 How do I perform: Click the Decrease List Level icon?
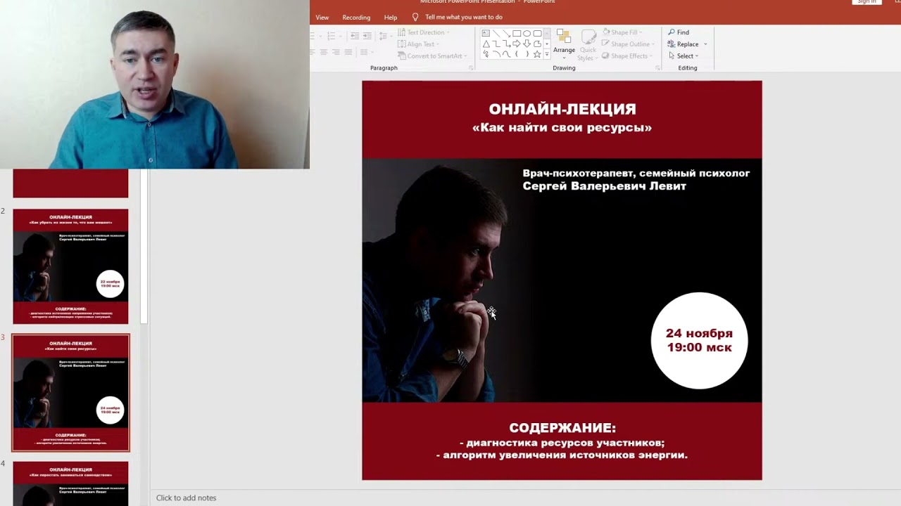[355, 35]
